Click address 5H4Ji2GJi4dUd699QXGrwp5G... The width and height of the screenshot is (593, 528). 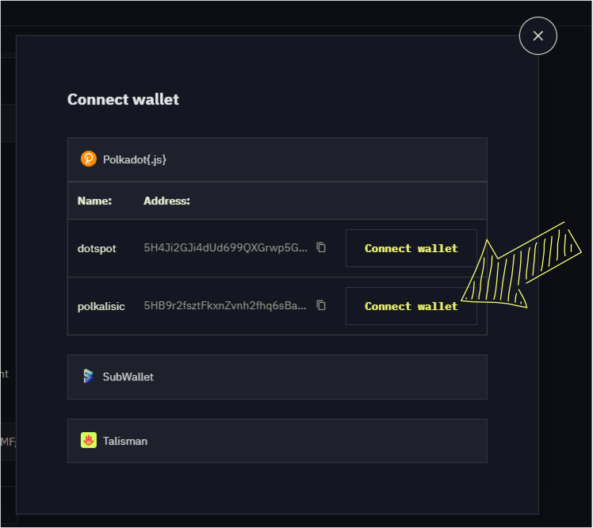[225, 247]
